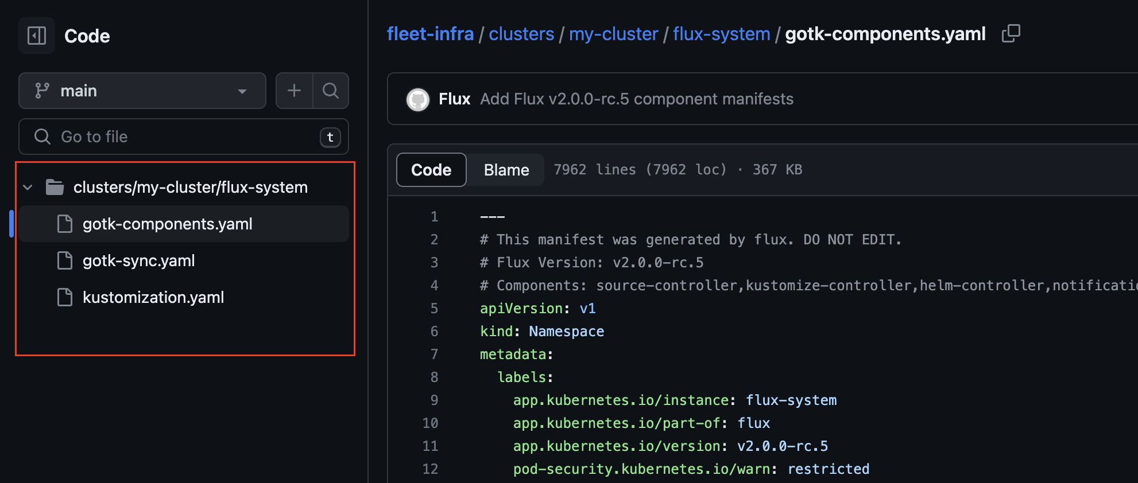This screenshot has height=483, width=1138.
Task: Click the '7962 lines (7962 loc) · 367 KB' text
Action: point(678,170)
